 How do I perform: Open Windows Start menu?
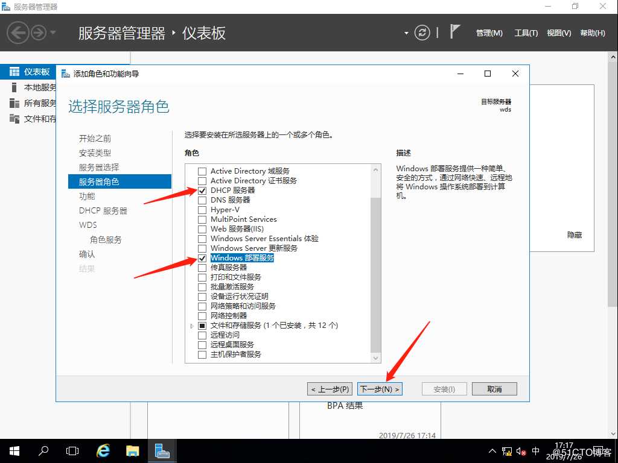click(14, 451)
